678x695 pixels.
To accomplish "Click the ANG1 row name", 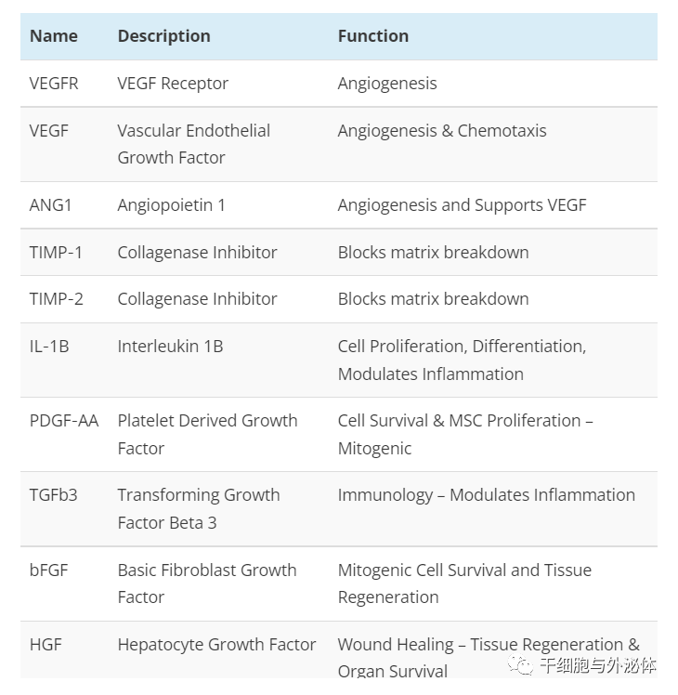I will coord(50,205).
